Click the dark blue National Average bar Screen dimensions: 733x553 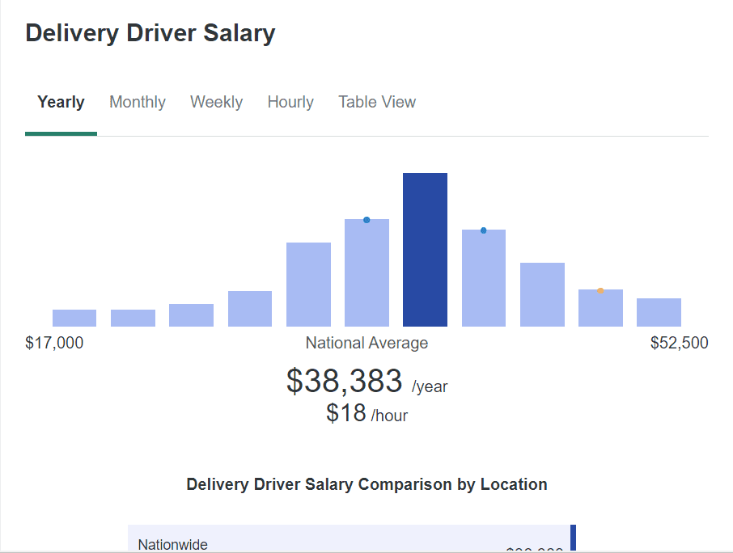click(425, 250)
